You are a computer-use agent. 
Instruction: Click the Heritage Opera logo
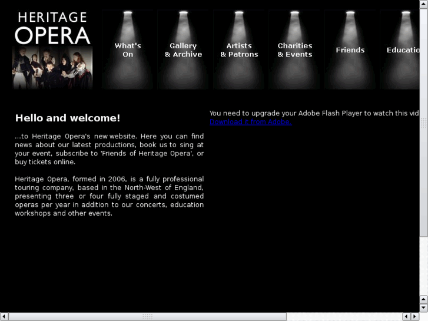(x=52, y=49)
